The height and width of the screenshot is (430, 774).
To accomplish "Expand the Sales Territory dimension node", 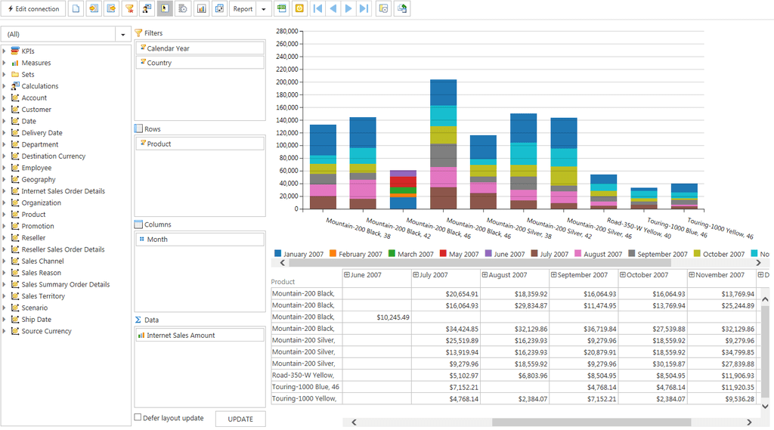I will coord(4,296).
